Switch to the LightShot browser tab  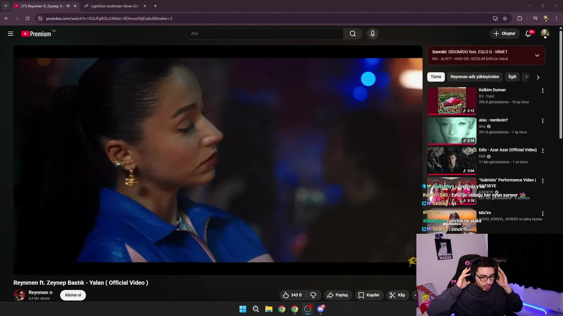[x=114, y=6]
